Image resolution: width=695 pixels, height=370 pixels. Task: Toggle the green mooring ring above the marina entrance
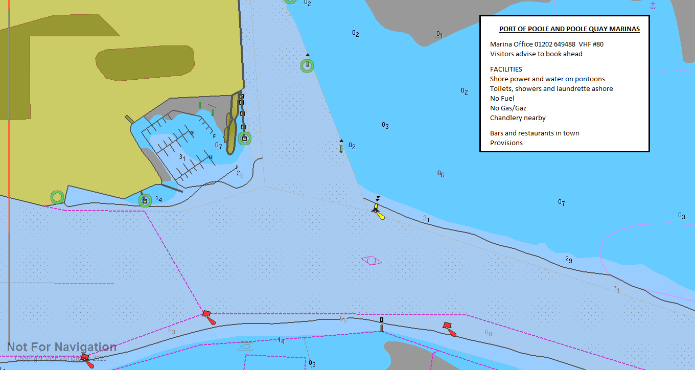pos(307,65)
